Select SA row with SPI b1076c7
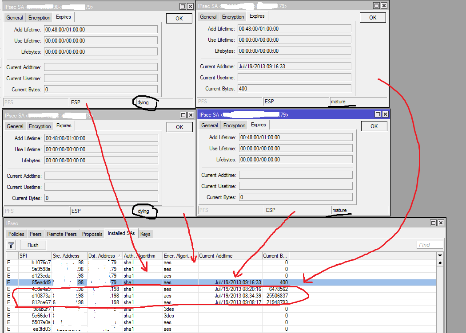This screenshot has height=333, width=466. pyautogui.click(x=221, y=262)
